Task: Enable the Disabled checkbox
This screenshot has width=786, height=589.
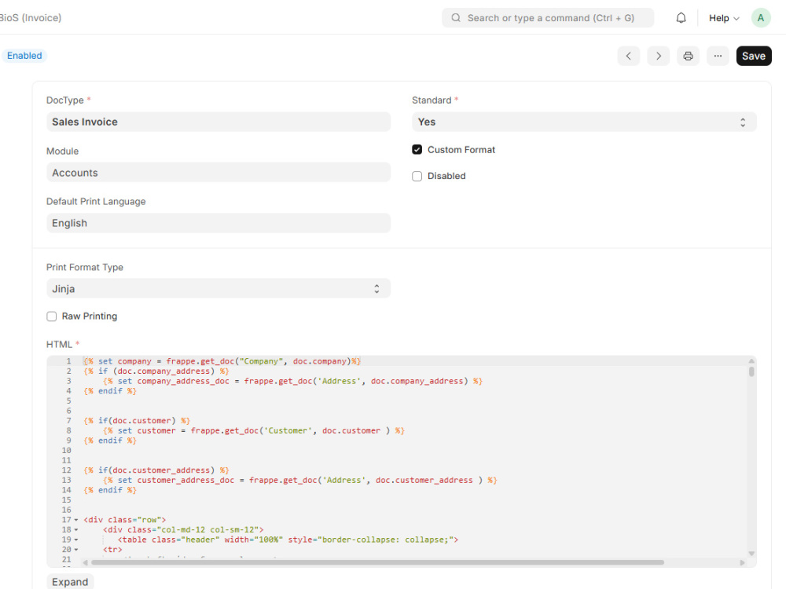Action: tap(417, 176)
